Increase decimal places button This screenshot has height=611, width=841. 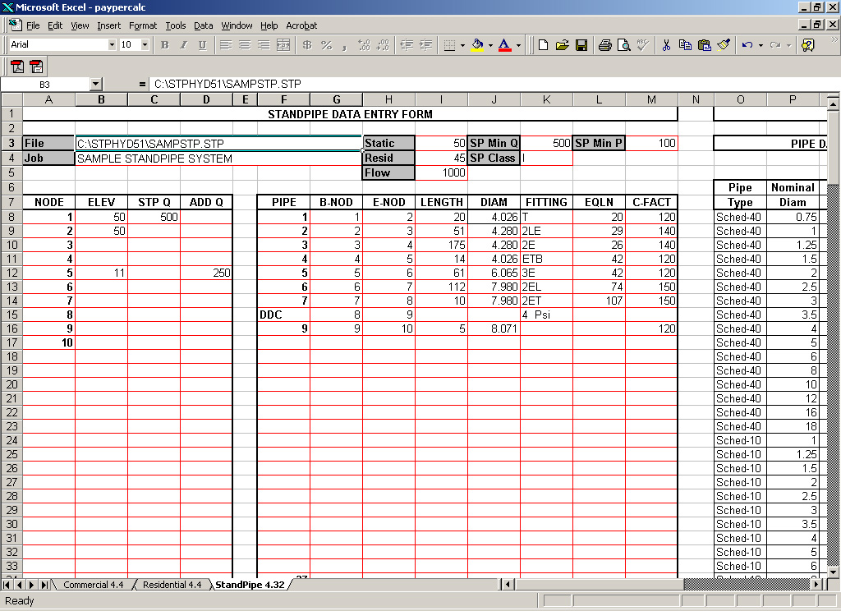coord(364,45)
